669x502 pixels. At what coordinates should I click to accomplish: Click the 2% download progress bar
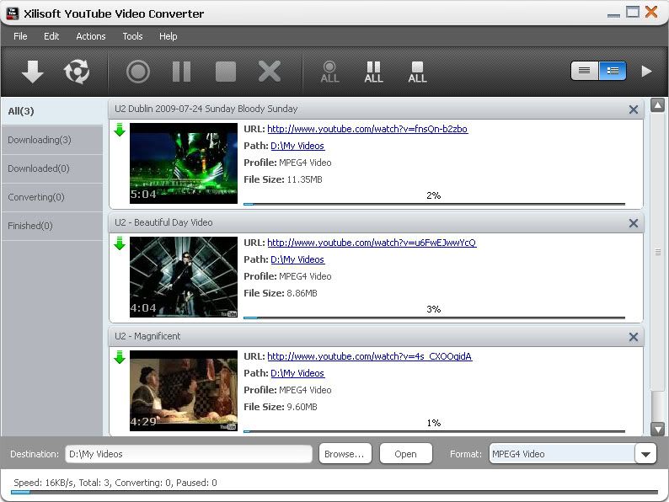pos(434,205)
